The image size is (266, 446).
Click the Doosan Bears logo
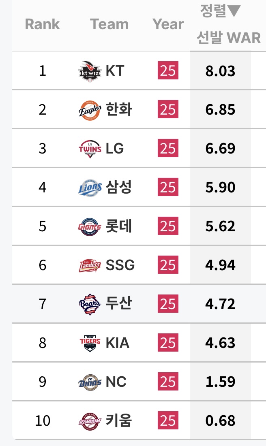[89, 304]
